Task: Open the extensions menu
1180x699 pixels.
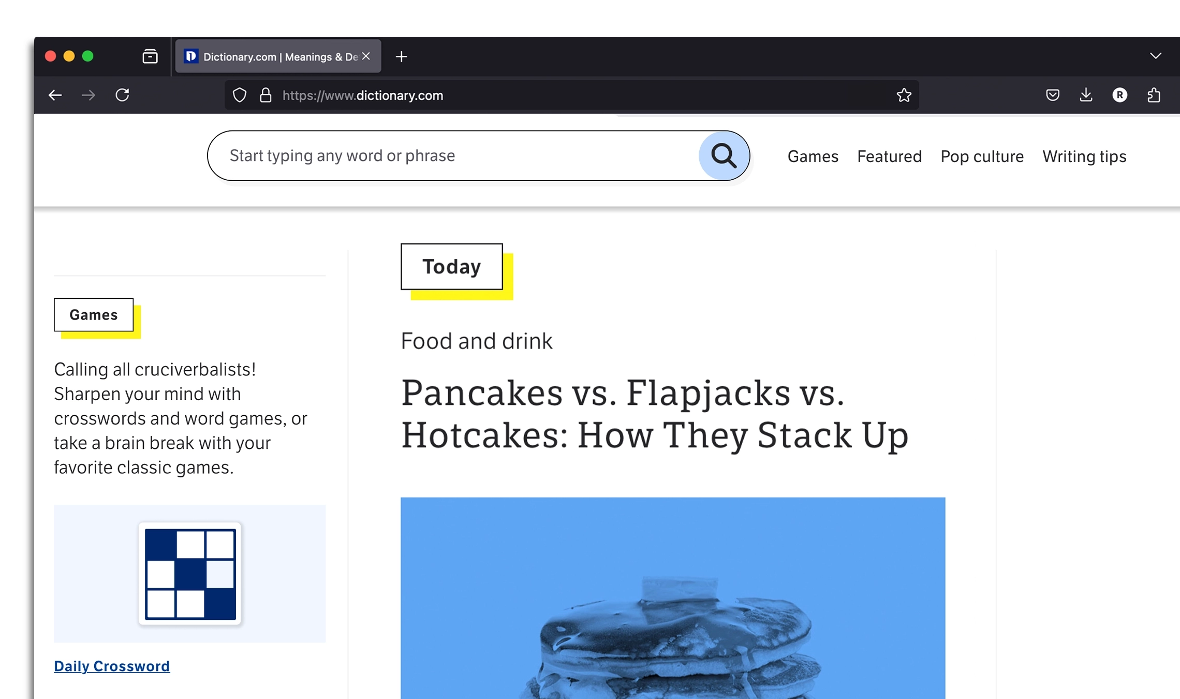Action: click(x=1154, y=95)
